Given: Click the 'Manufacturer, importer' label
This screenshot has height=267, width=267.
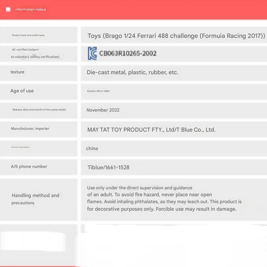Looking at the screenshot, I should point(30,129).
